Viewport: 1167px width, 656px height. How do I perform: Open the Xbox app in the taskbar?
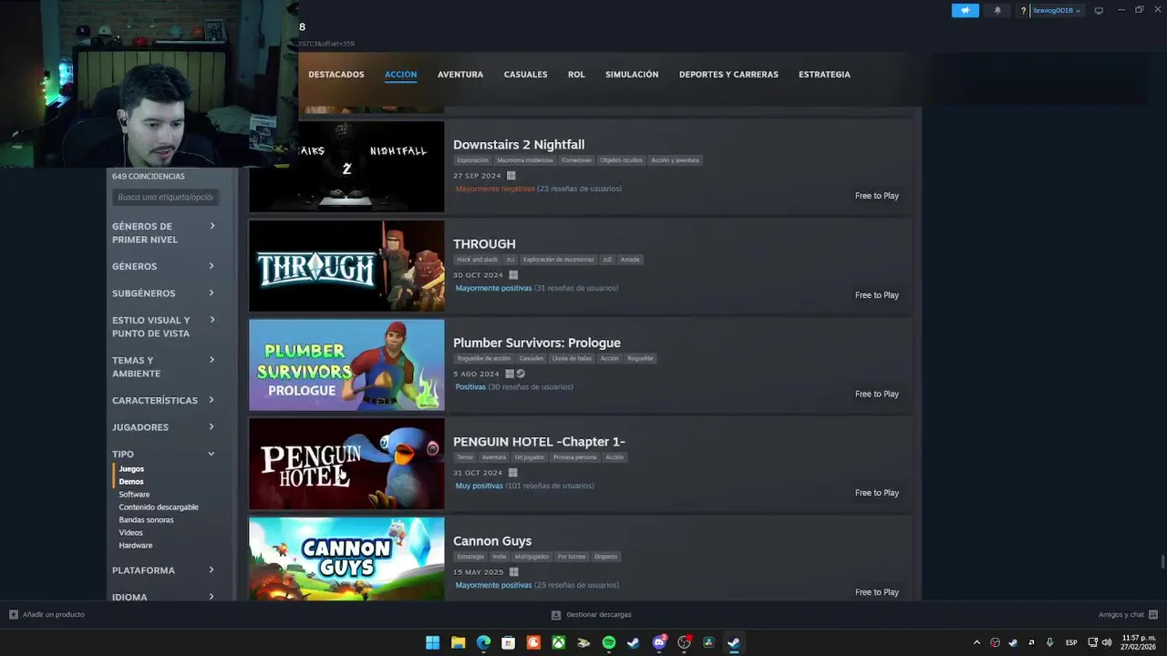[x=558, y=642]
